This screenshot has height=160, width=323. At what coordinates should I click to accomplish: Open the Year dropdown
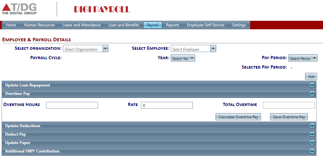click(183, 58)
